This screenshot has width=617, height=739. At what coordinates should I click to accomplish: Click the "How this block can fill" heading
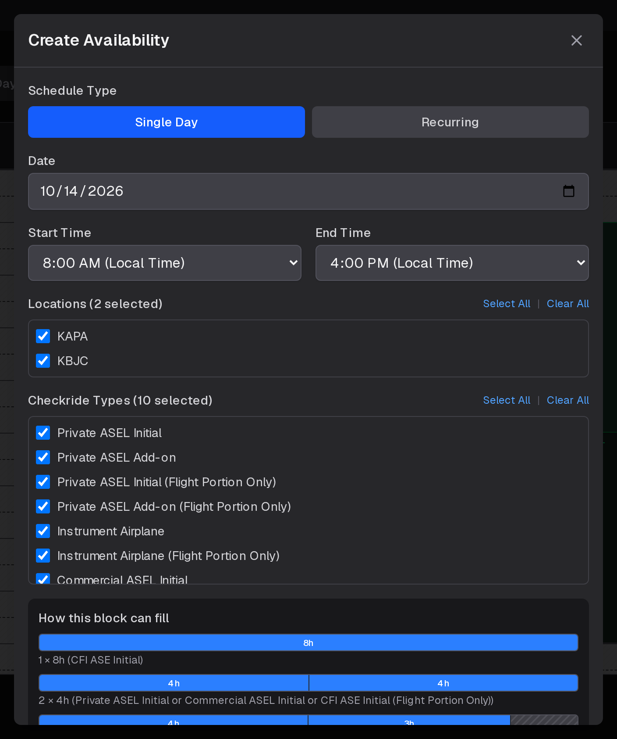[104, 618]
